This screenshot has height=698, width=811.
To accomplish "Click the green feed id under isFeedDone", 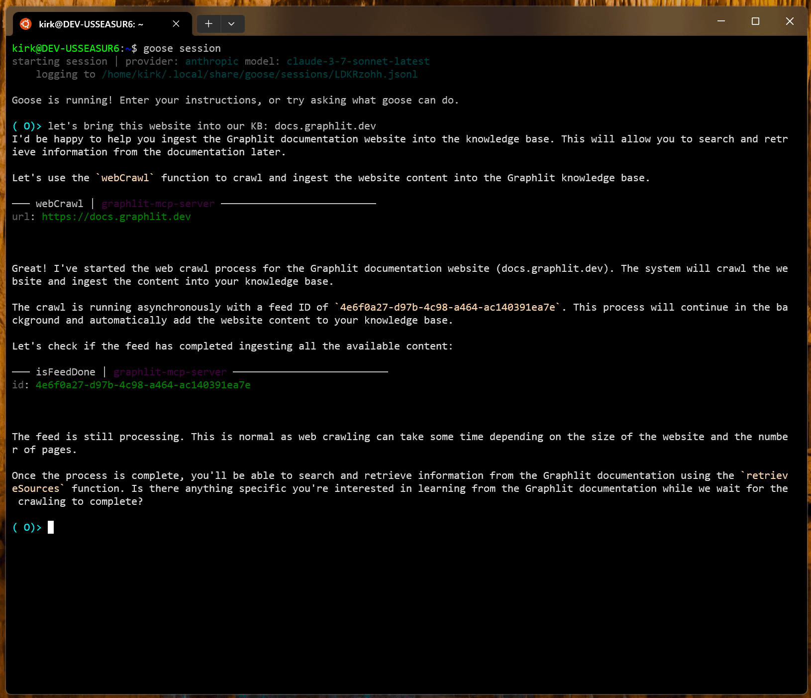I will [x=143, y=385].
